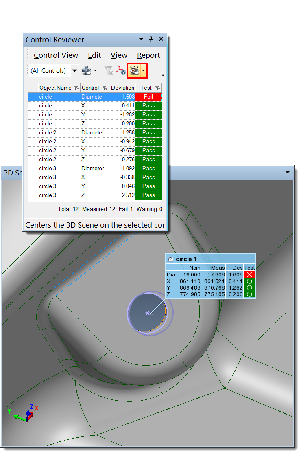Image resolution: width=301 pixels, height=454 pixels.
Task: Open the dropdown arrow next to the eye icon
Action: pos(143,71)
